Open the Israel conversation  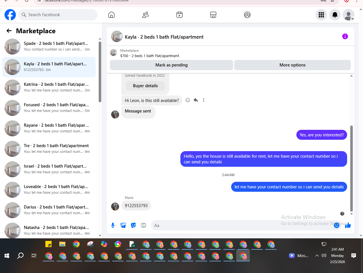tap(49, 169)
